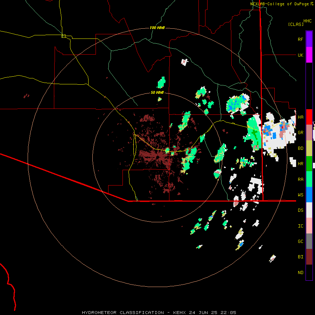Click the IC legend label
The width and height of the screenshot is (315, 315).
[300, 226]
